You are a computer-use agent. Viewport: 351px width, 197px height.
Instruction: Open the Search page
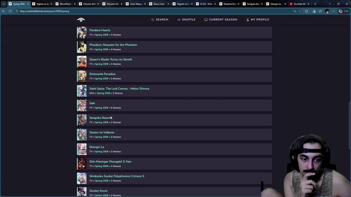[160, 19]
